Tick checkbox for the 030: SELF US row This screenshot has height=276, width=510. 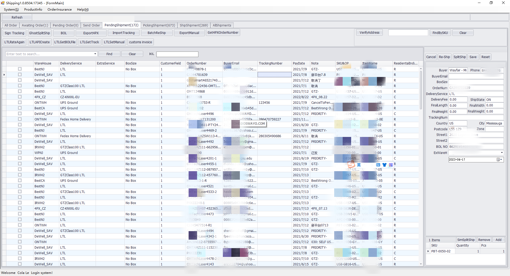tap(20, 242)
